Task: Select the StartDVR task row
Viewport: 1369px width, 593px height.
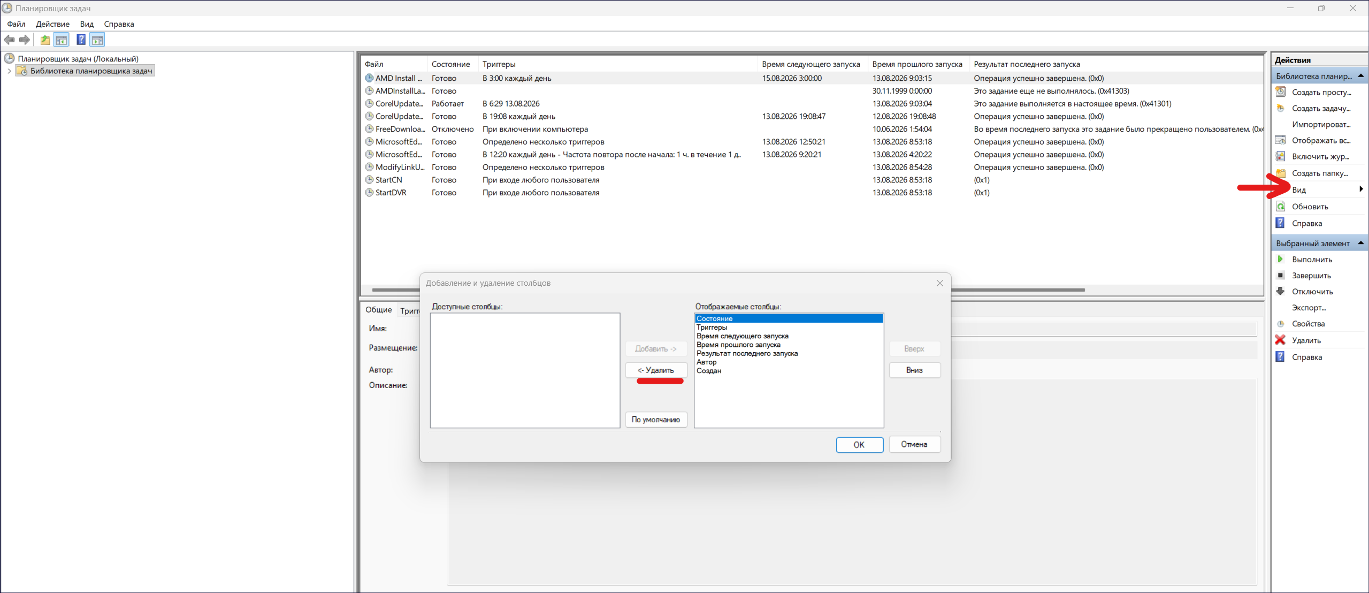Action: tap(812, 193)
